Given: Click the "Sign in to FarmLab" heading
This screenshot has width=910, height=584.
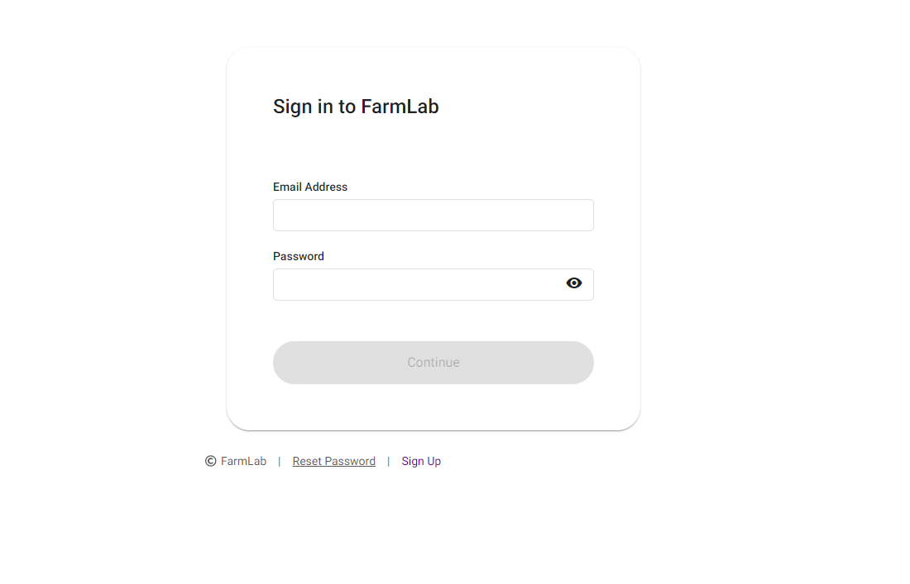Looking at the screenshot, I should coord(356,107).
